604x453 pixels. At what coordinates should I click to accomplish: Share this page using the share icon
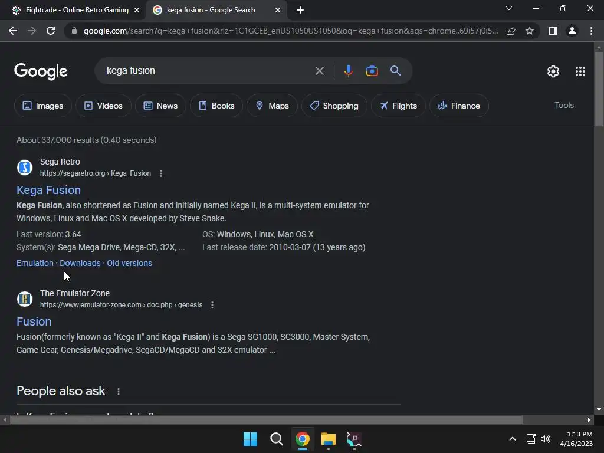point(511,31)
